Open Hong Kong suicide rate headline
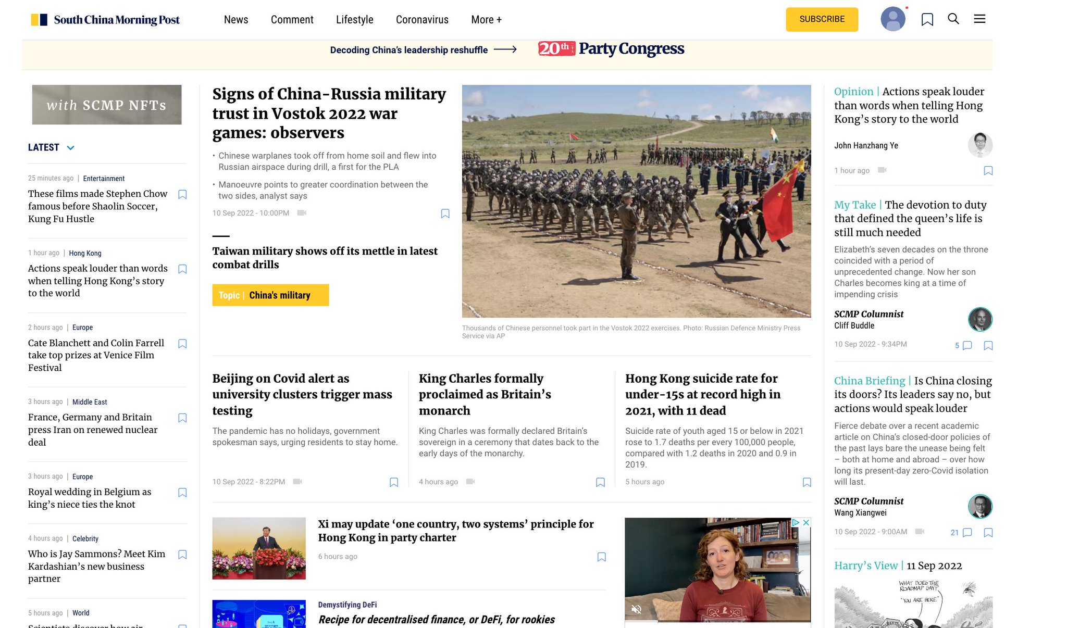 point(703,394)
